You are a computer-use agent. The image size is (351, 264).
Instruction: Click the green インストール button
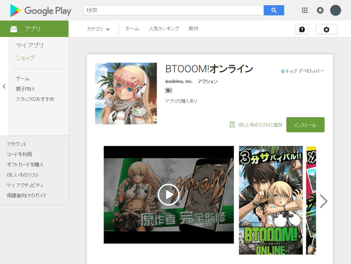(x=305, y=125)
